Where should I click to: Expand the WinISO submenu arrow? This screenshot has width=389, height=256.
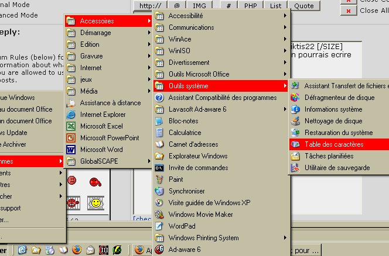point(285,50)
